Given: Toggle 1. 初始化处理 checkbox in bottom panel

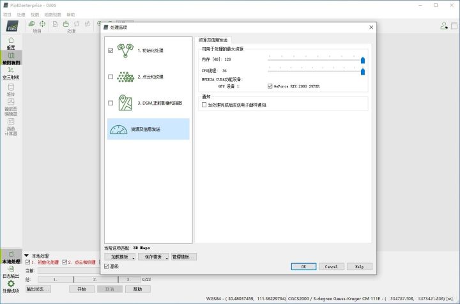Looking at the screenshot, I should coord(28,262).
